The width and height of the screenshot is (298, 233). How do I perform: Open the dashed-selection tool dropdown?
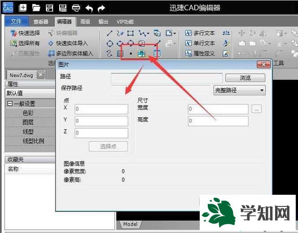click(175, 34)
